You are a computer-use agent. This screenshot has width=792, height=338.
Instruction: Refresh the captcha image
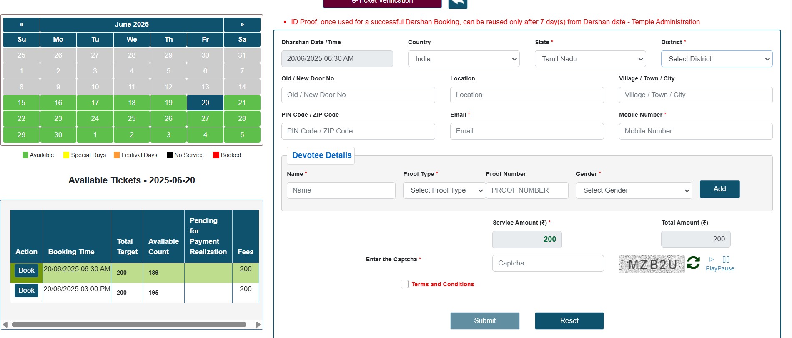693,263
